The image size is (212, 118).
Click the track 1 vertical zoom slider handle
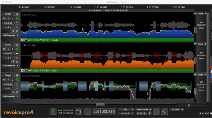pyautogui.click(x=195, y=30)
